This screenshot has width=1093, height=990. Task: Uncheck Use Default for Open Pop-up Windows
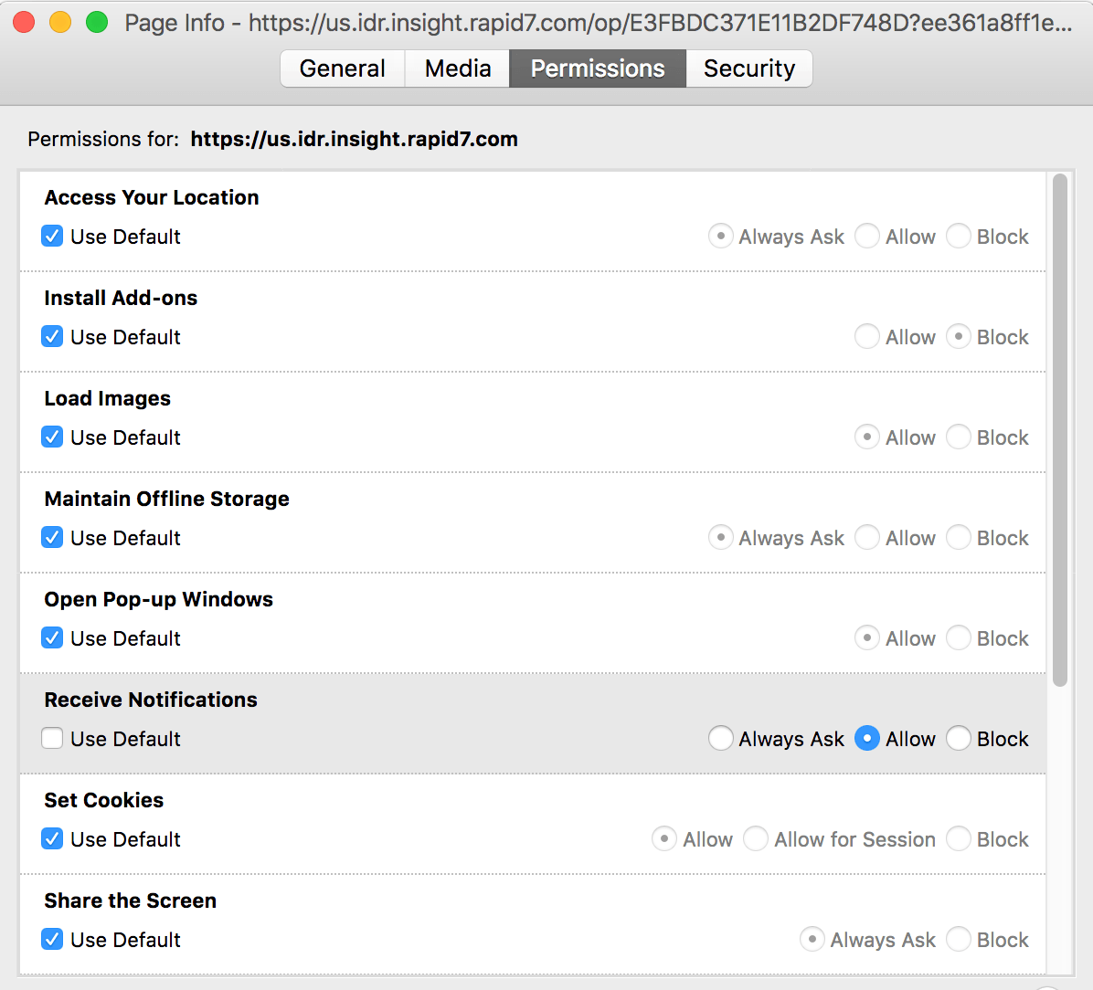[x=52, y=637]
